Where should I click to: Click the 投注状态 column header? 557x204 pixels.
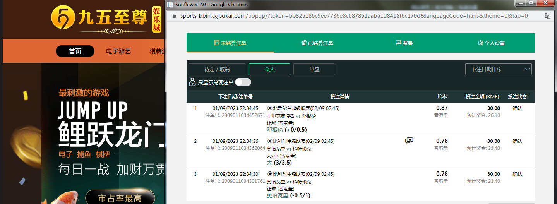[x=518, y=97]
